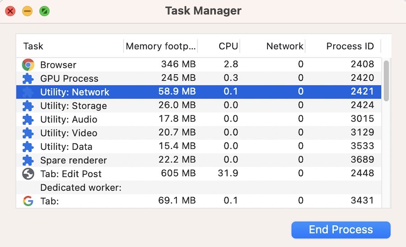Click the puzzle icon beside GPU Process
The image size is (406, 247).
(28, 78)
